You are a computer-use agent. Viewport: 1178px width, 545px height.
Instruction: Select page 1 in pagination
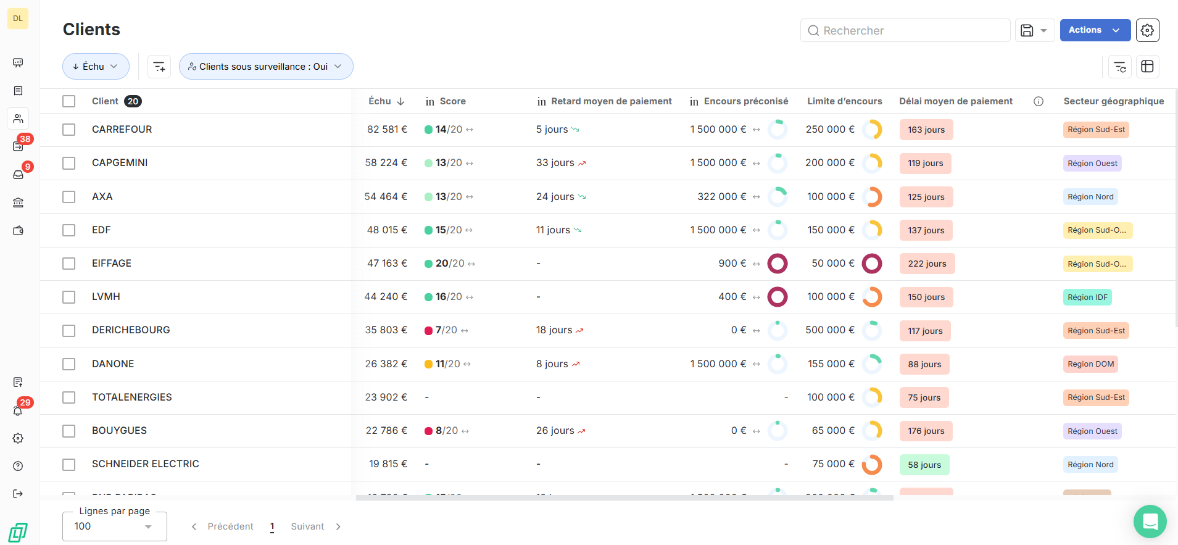[272, 526]
